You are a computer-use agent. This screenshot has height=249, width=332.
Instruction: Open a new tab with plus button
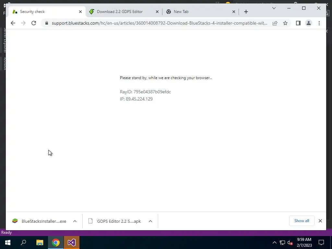point(246,12)
